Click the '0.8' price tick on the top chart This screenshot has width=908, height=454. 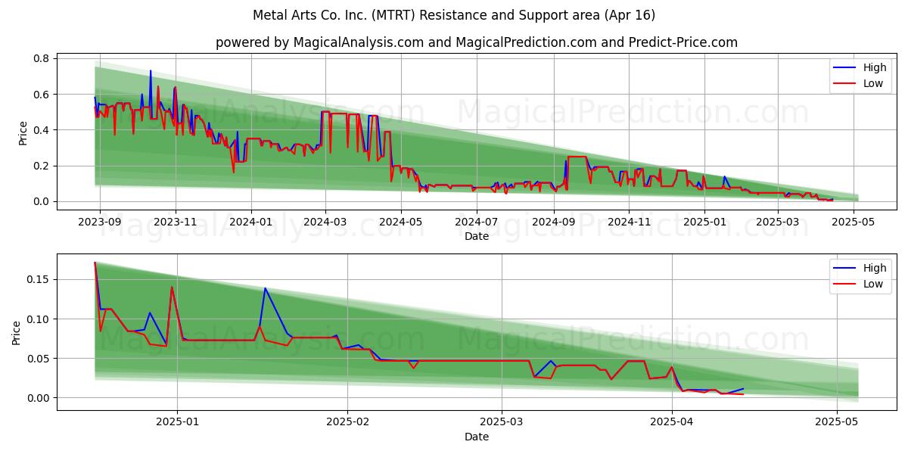[42, 59]
